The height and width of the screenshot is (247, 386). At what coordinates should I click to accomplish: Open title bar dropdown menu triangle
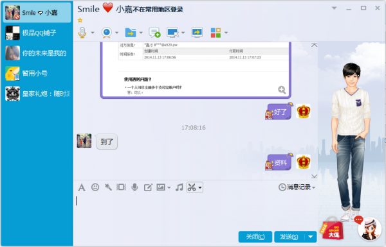[334, 8]
